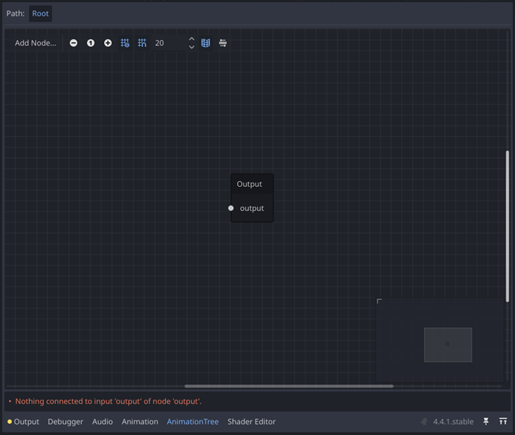Viewport: 515px width, 435px height.
Task: Open the Audio bottom panel tab
Action: tap(102, 422)
